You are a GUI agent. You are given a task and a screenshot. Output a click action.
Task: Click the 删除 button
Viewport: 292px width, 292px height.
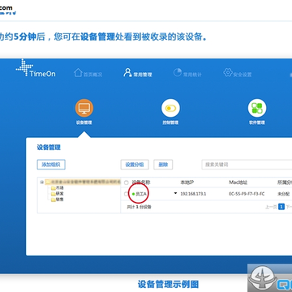click(x=163, y=165)
